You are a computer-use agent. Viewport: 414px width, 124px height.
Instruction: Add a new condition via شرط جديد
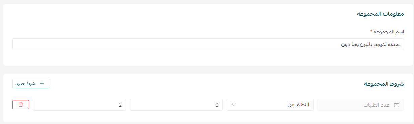pyautogui.click(x=31, y=84)
